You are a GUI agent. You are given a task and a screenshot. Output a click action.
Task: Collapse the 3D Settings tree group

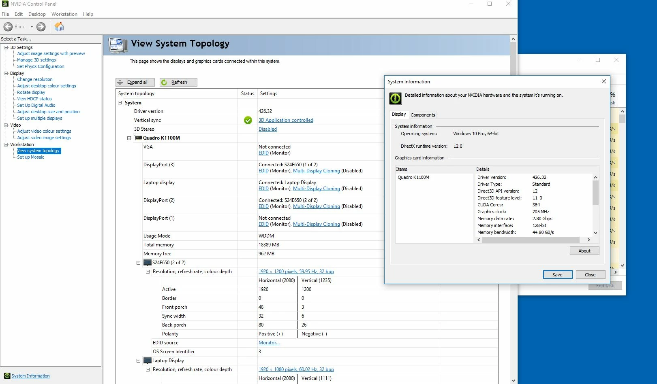tap(6, 47)
